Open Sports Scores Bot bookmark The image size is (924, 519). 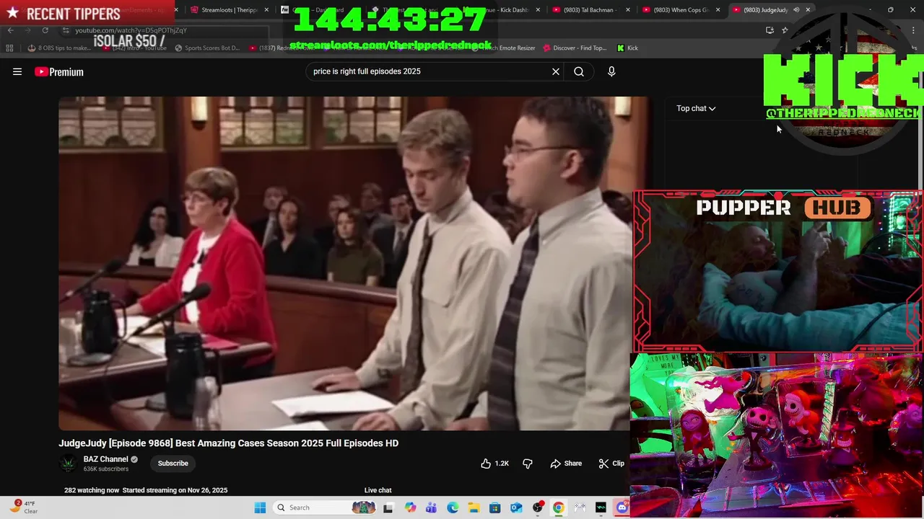pyautogui.click(x=206, y=48)
